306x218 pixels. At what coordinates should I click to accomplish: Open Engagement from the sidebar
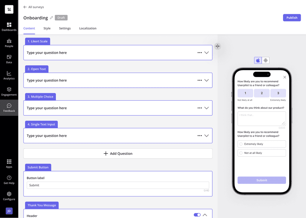[x=9, y=91]
